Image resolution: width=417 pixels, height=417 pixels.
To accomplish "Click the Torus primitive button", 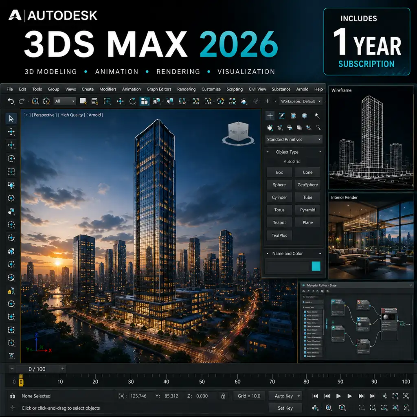I will 279,210.
